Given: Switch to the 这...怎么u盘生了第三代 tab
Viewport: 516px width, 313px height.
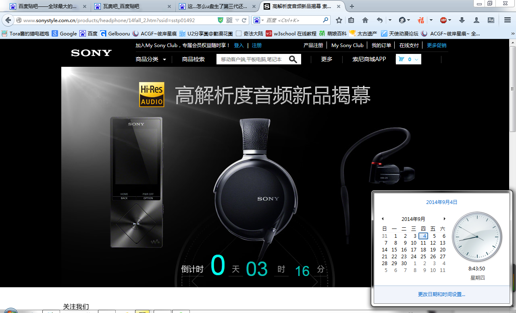Looking at the screenshot, I should [218, 6].
